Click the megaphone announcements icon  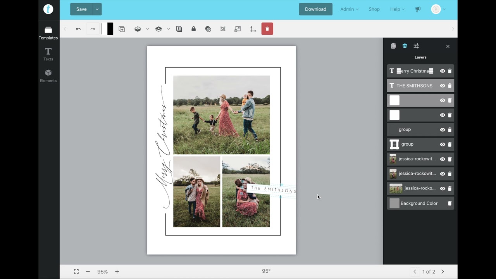418,9
